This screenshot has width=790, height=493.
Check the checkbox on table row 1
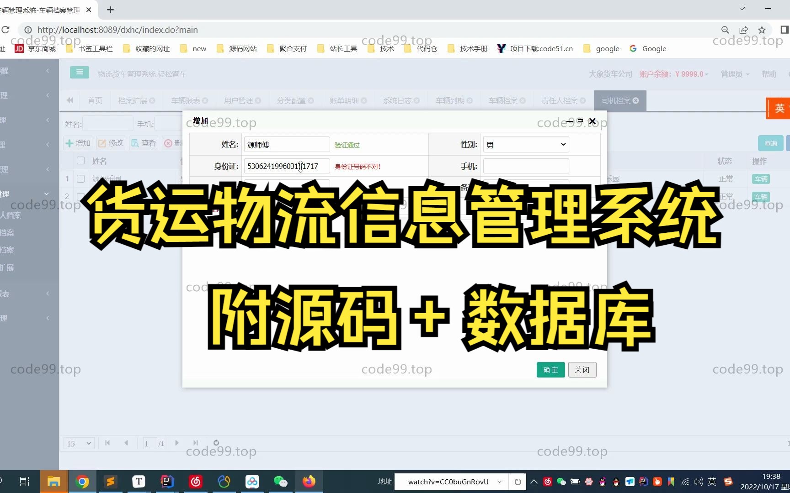pos(81,178)
